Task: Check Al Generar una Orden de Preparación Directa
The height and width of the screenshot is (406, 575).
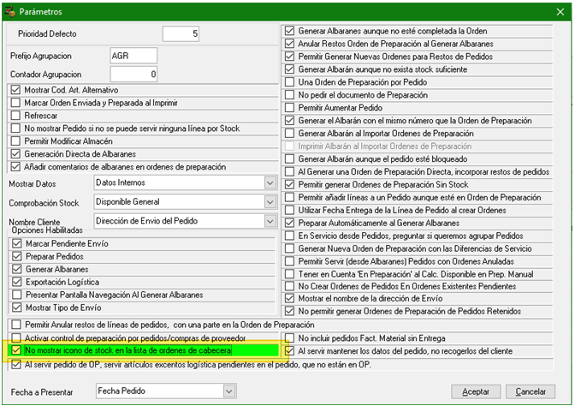Action: (290, 172)
